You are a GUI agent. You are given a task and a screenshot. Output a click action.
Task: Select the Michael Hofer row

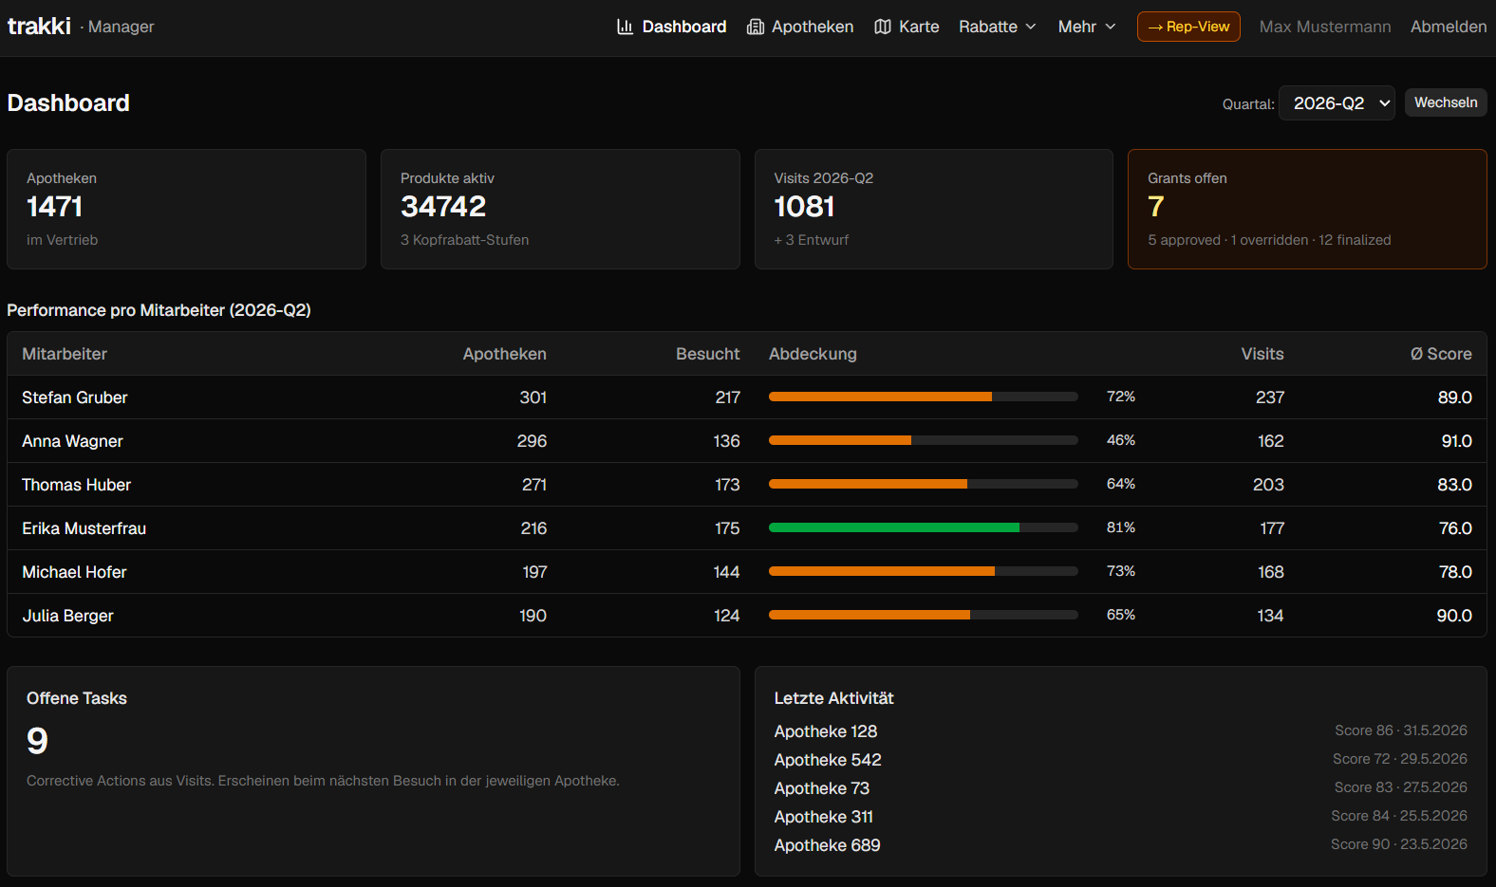(747, 572)
